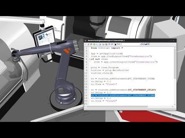Click the redo arrow in script editor toolbar
The width and height of the screenshot is (185, 138).
pos(112,44)
